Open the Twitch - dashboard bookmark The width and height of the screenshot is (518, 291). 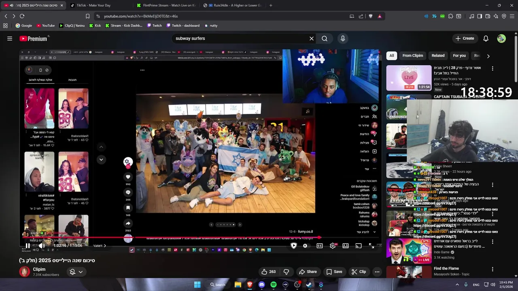tap(183, 25)
